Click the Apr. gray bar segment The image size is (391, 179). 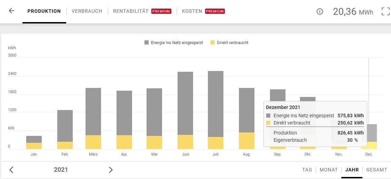[x=124, y=113]
